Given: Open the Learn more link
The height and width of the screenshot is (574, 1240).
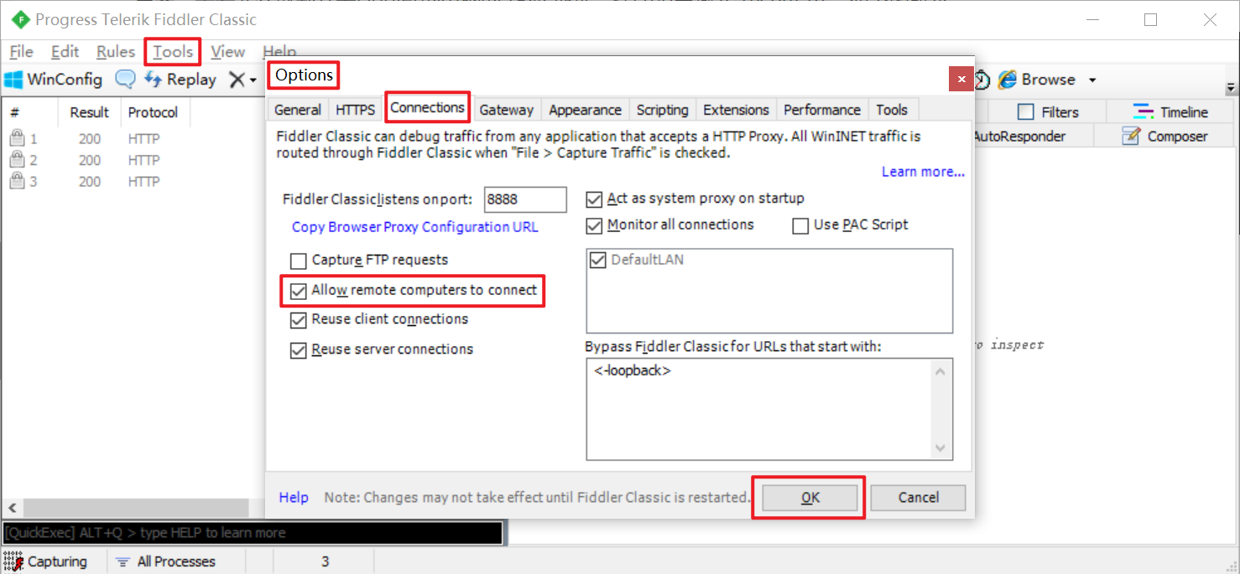Looking at the screenshot, I should pyautogui.click(x=923, y=172).
